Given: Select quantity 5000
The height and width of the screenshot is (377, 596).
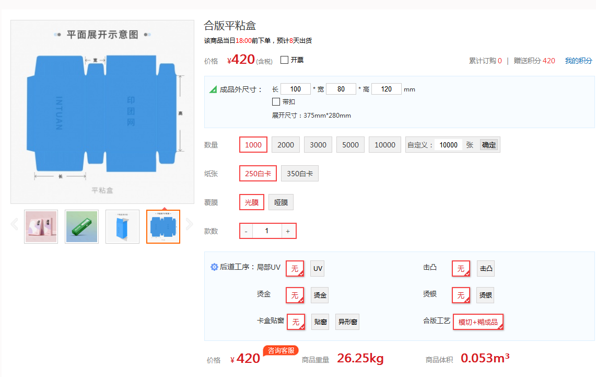Looking at the screenshot, I should [350, 145].
